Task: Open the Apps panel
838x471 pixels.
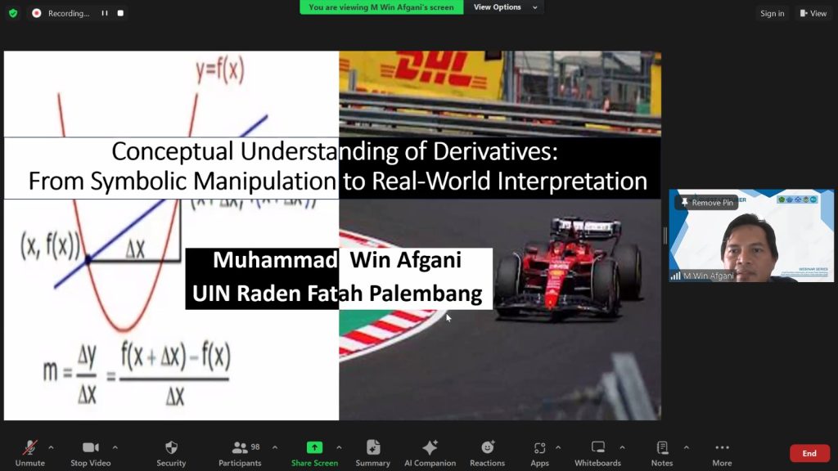Action: (x=539, y=452)
